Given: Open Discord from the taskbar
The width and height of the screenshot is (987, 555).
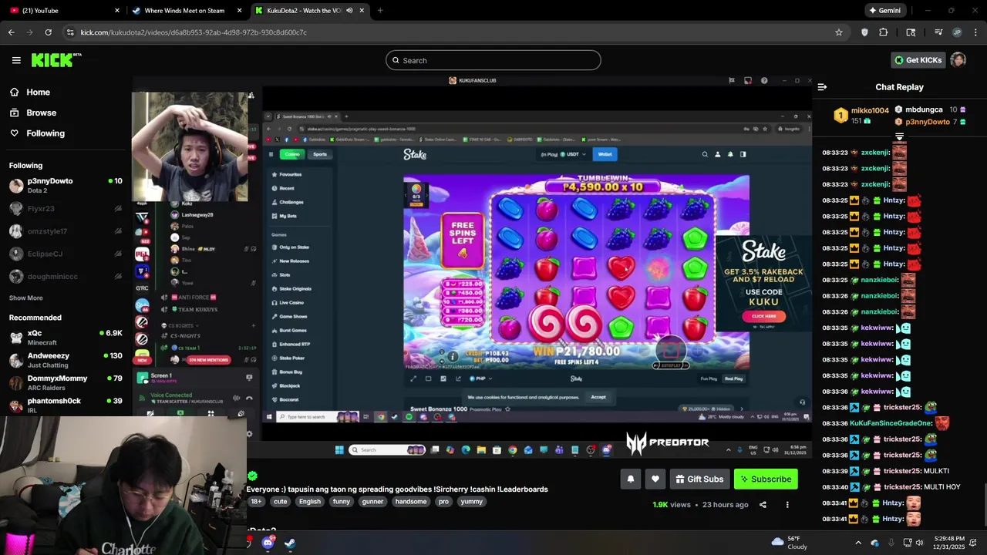Looking at the screenshot, I should click(268, 543).
